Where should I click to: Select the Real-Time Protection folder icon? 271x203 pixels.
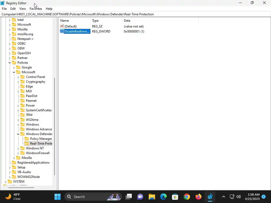point(27,144)
